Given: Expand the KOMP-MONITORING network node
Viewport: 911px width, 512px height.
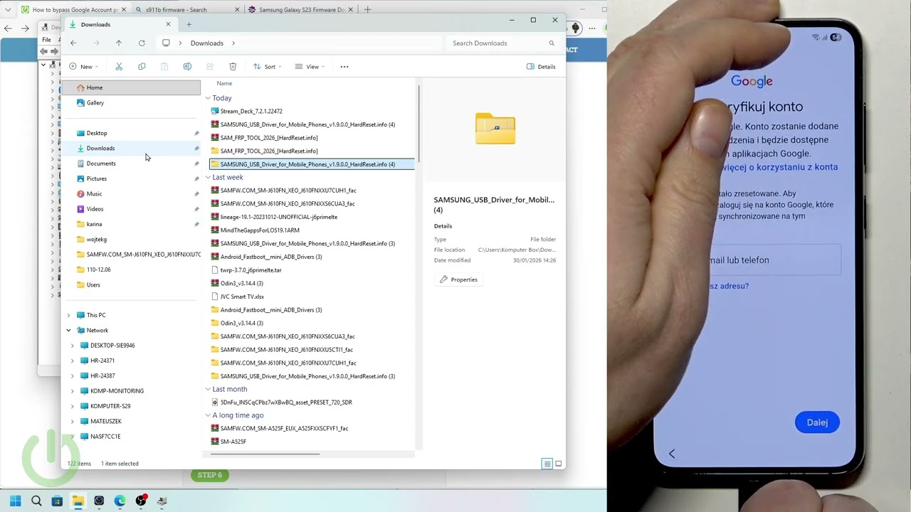Looking at the screenshot, I should tap(72, 391).
